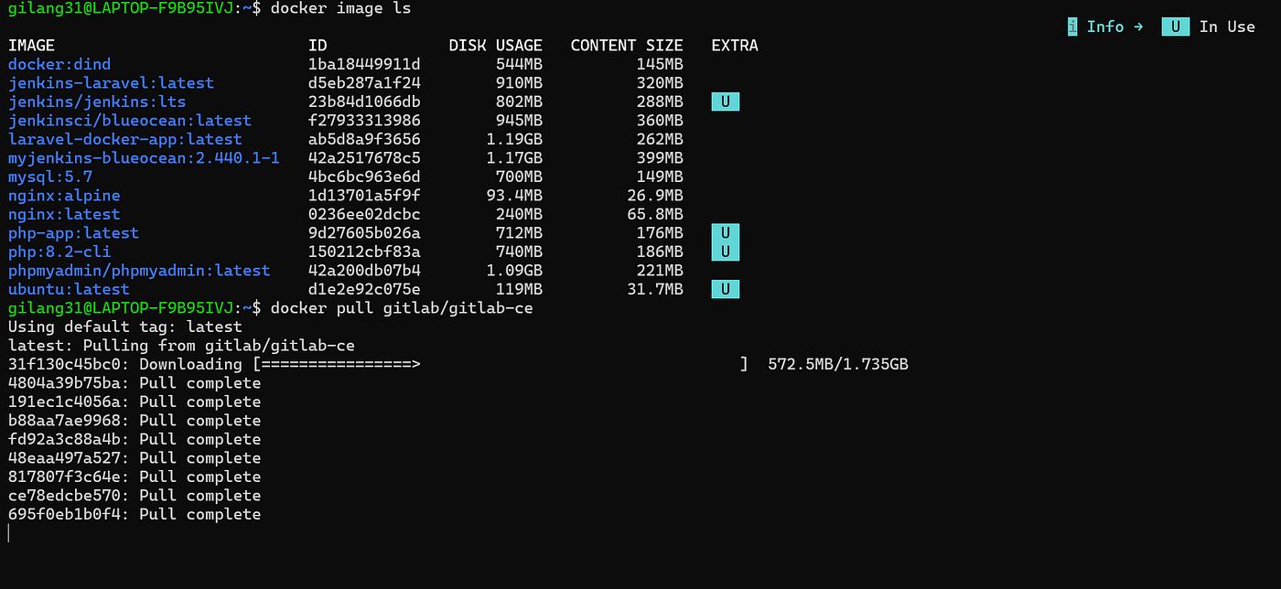Click the b88aa7ae9968 Pull complete line
Viewport: 1281px width, 589px height.
point(135,421)
